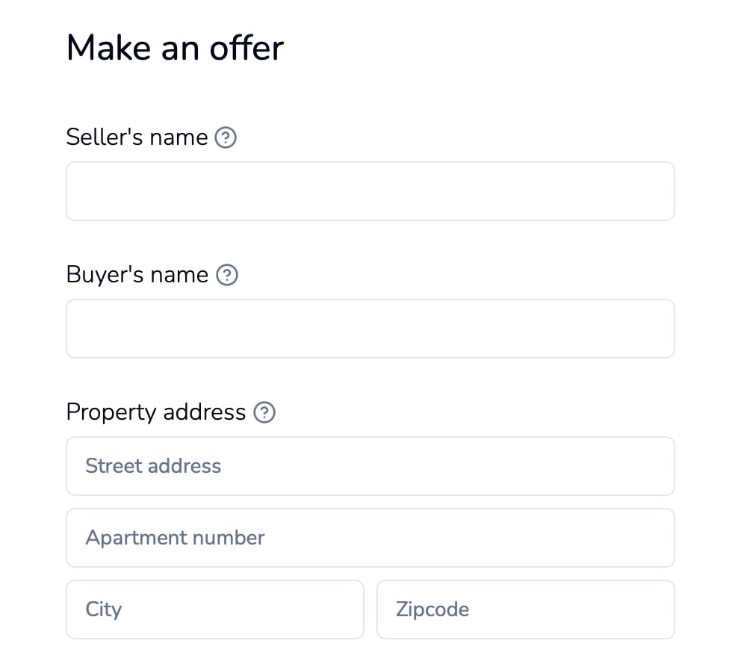Click the help icon beside Seller's name

tap(226, 137)
